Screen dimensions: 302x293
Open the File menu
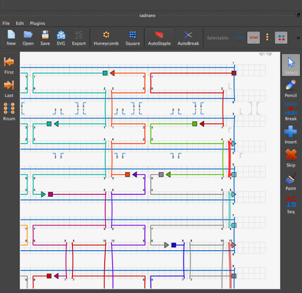click(6, 23)
